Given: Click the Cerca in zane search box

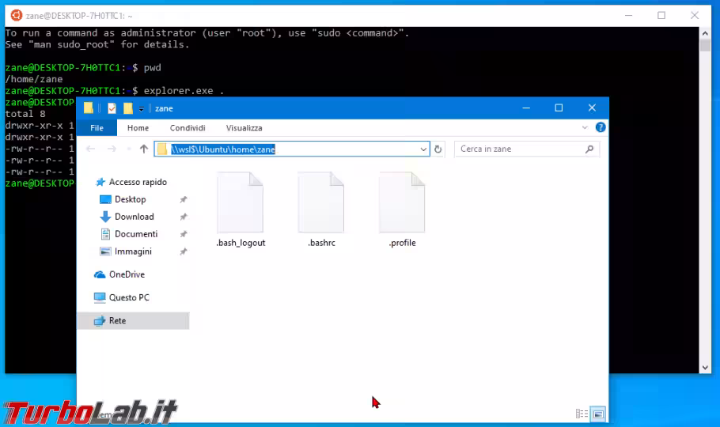Looking at the screenshot, I should tap(526, 149).
